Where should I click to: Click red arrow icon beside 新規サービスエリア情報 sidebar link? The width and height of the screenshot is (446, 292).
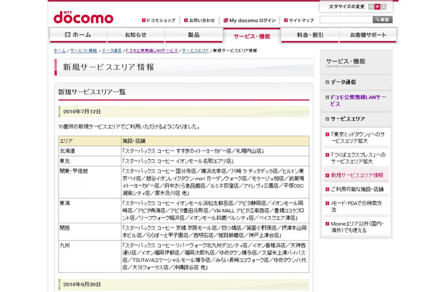click(327, 175)
